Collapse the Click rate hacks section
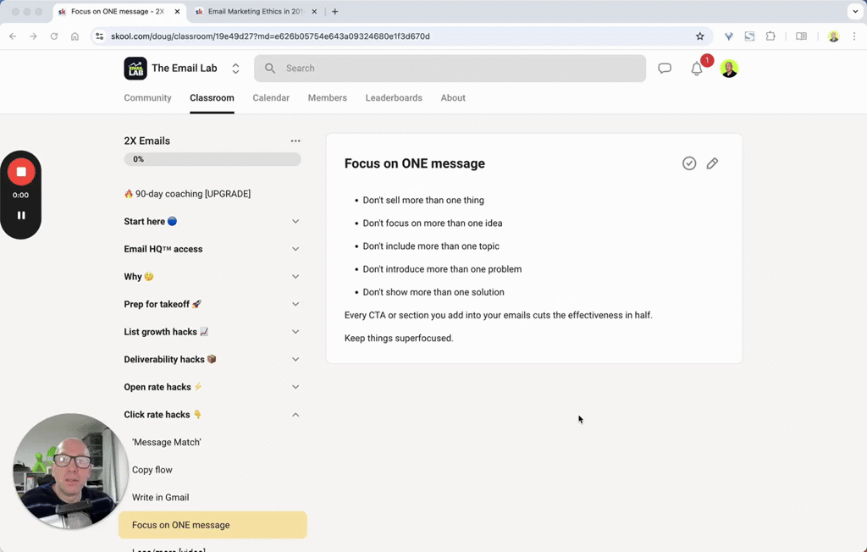Image resolution: width=867 pixels, height=552 pixels. [295, 415]
